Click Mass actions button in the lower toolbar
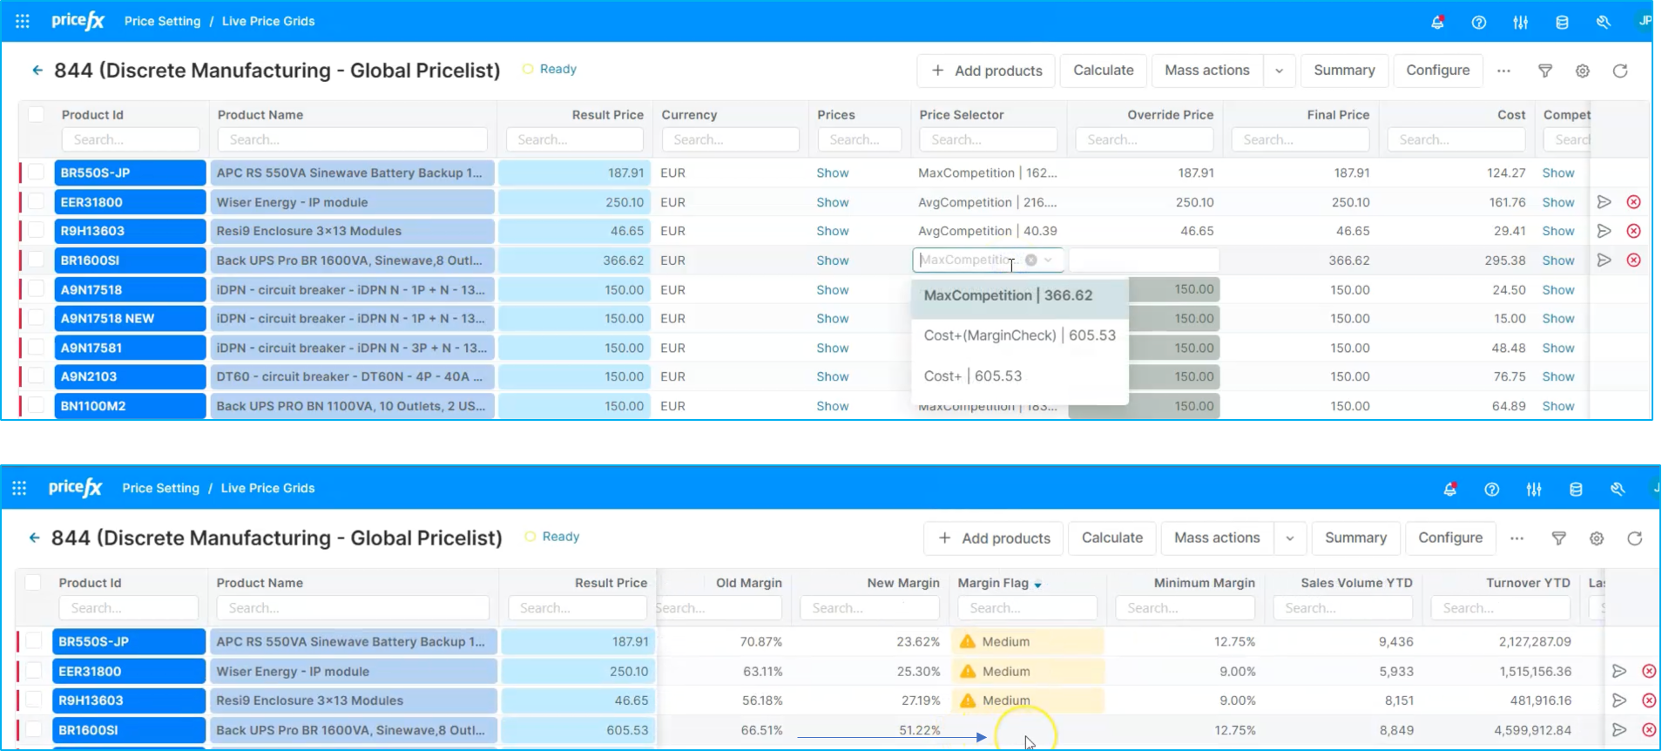Viewport: 1662px width, 751px height. [x=1217, y=538]
